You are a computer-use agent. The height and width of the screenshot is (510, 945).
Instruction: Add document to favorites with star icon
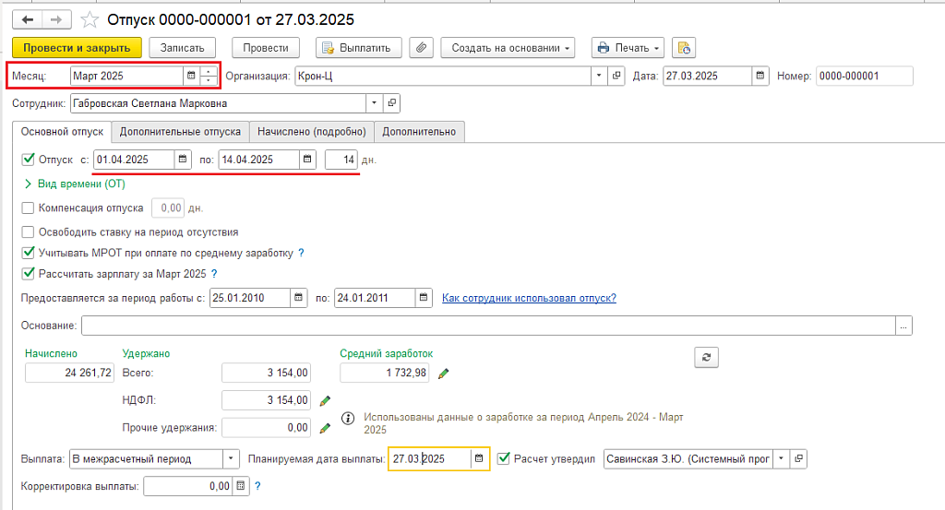click(x=90, y=19)
